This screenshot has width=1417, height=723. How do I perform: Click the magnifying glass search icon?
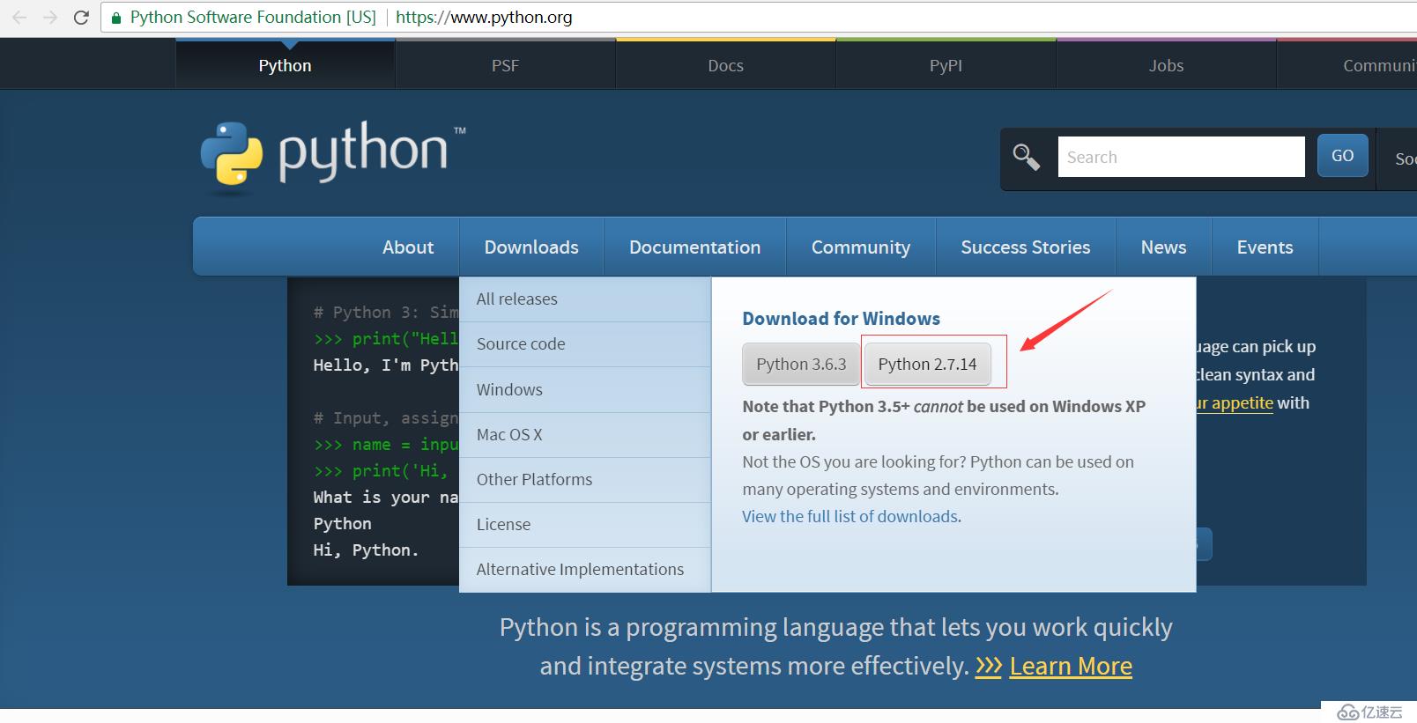(x=1026, y=157)
